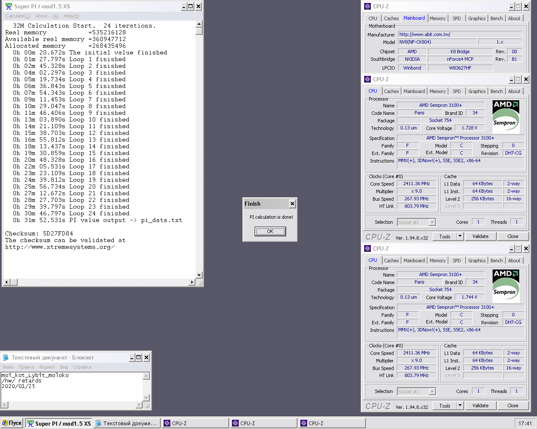Click the xtremesystems.org URL text
This screenshot has height=429, width=537.
60,247
